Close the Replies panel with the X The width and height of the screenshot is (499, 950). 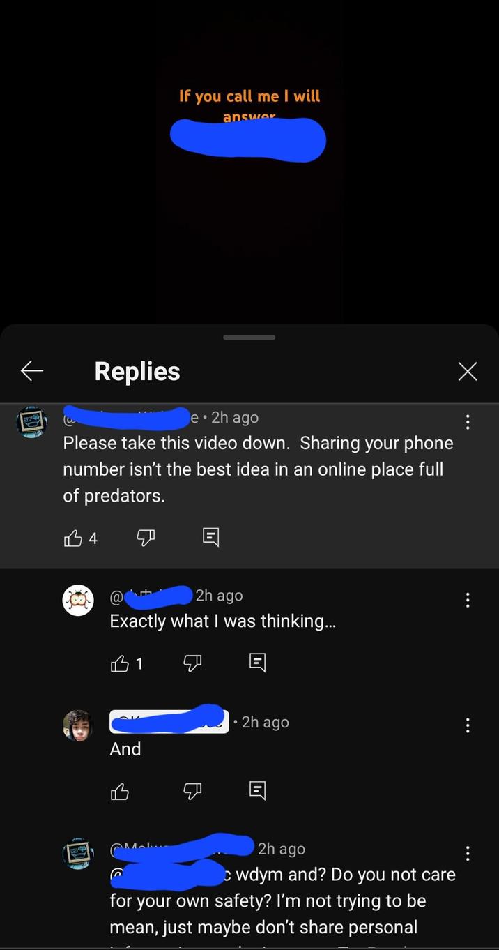coord(468,371)
